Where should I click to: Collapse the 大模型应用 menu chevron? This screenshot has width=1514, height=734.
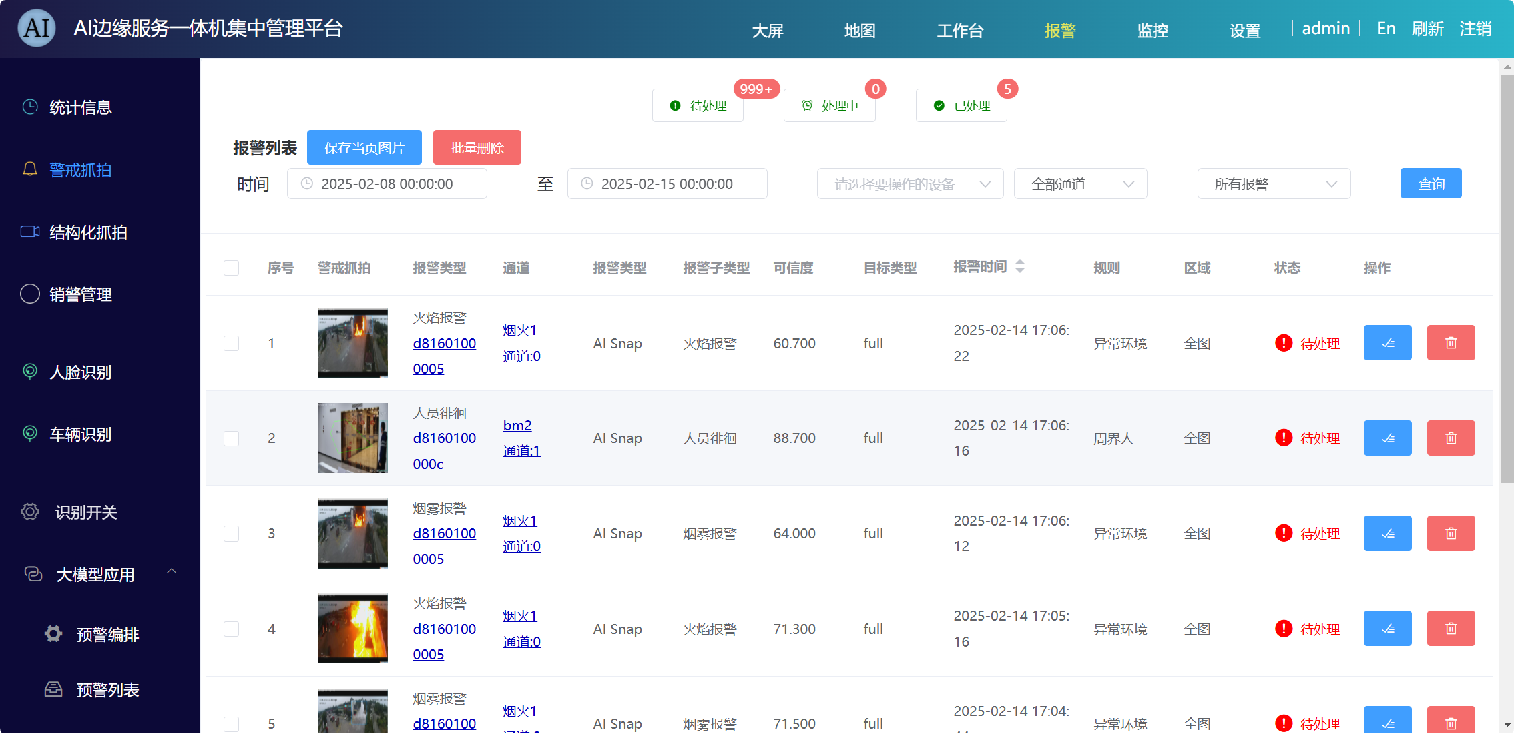172,571
